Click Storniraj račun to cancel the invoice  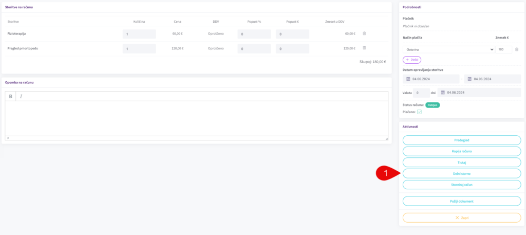(x=462, y=184)
